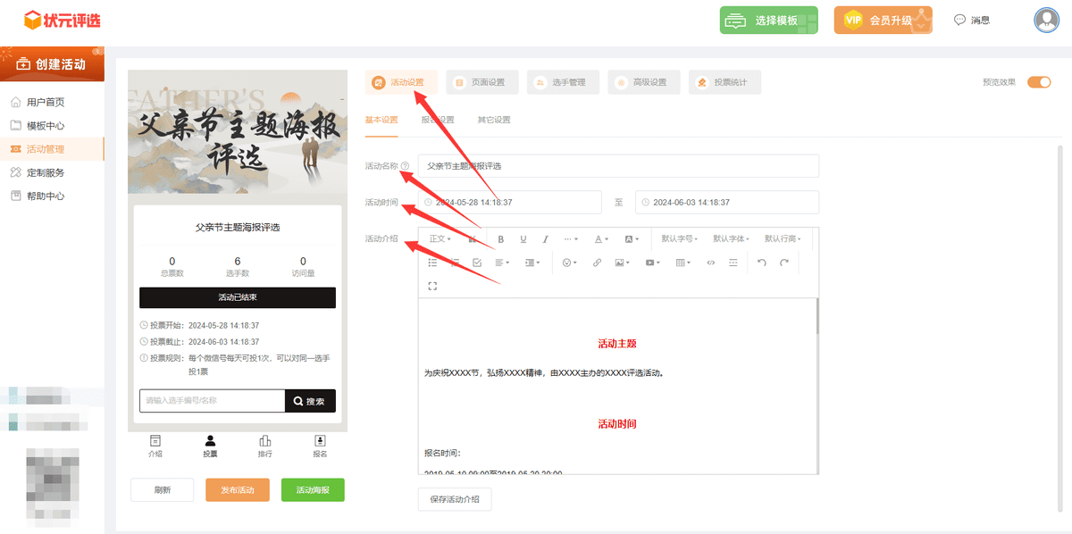Apply underline formatting to text
The image size is (1072, 534).
click(523, 238)
